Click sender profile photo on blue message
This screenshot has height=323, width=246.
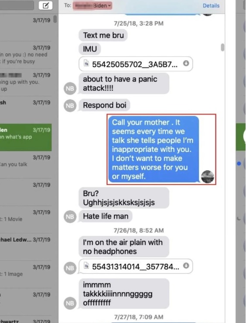click(x=208, y=177)
